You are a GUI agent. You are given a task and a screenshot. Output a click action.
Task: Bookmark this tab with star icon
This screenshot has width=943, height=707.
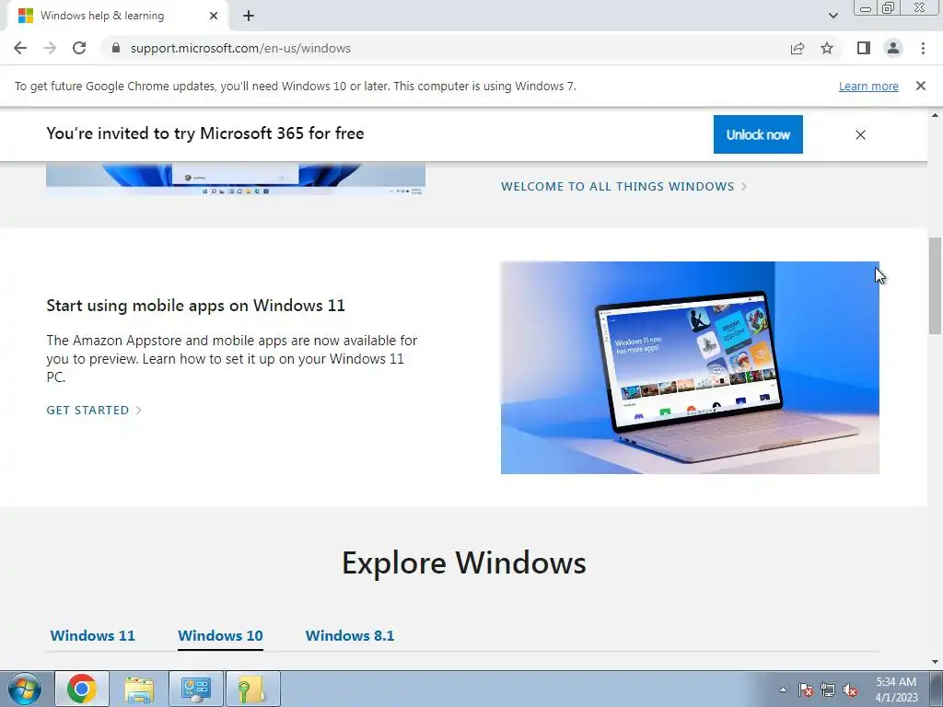click(827, 48)
